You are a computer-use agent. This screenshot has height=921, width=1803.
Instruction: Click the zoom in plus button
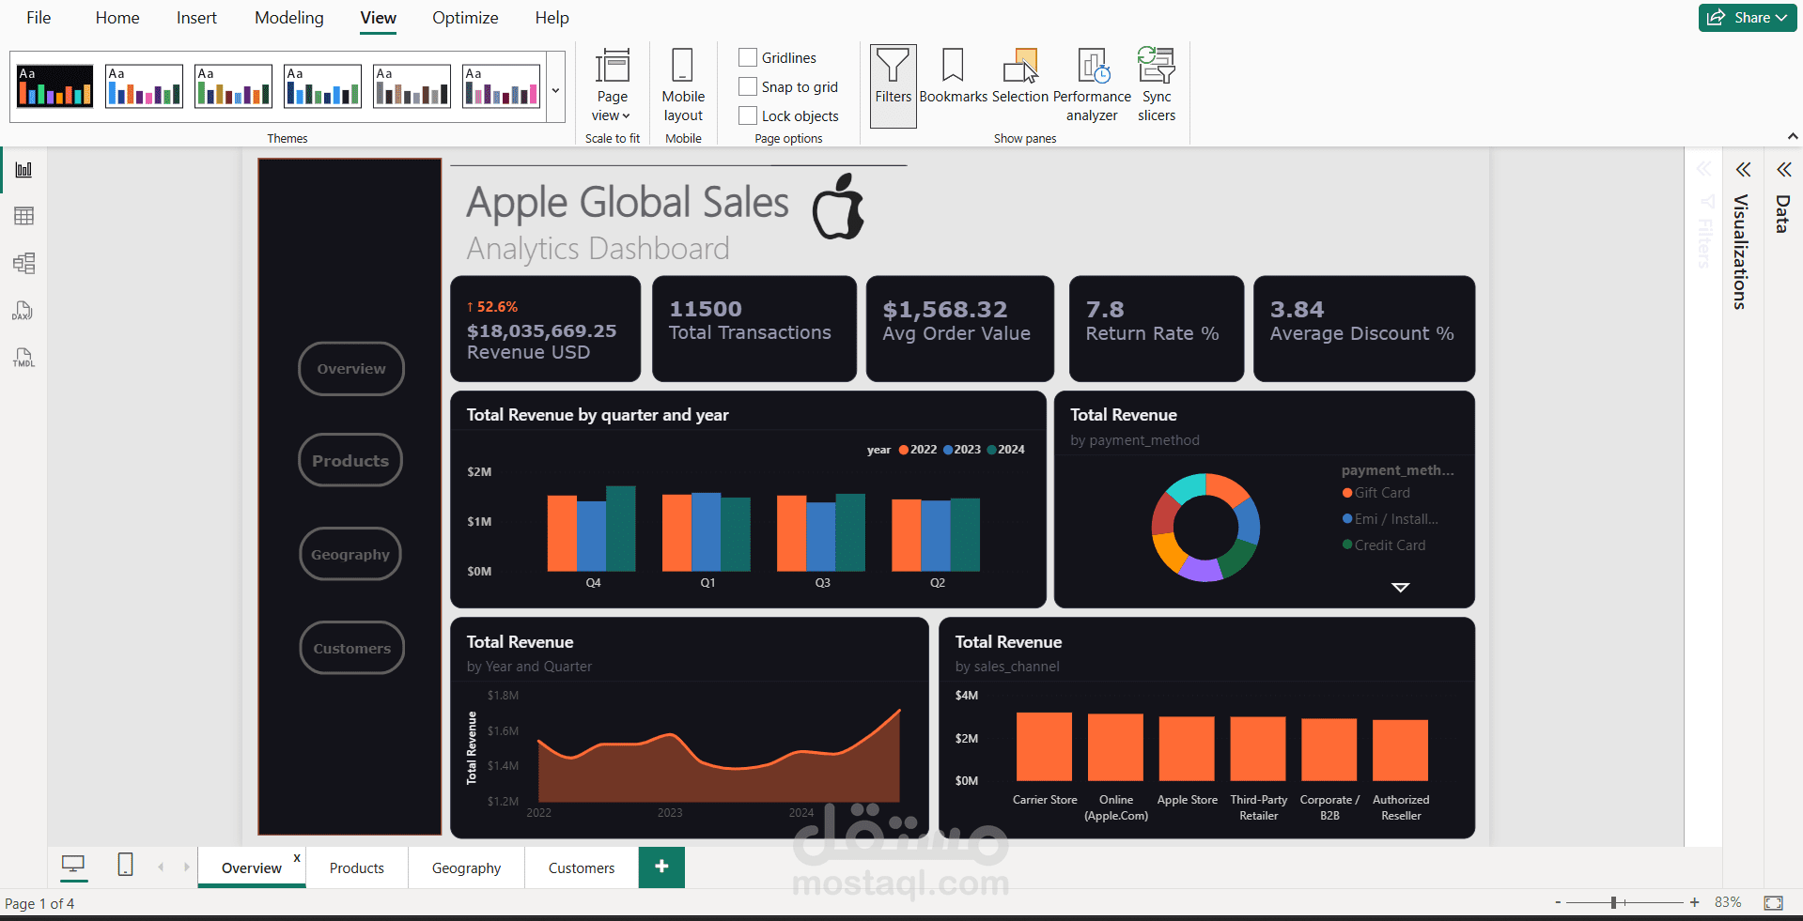(1694, 902)
